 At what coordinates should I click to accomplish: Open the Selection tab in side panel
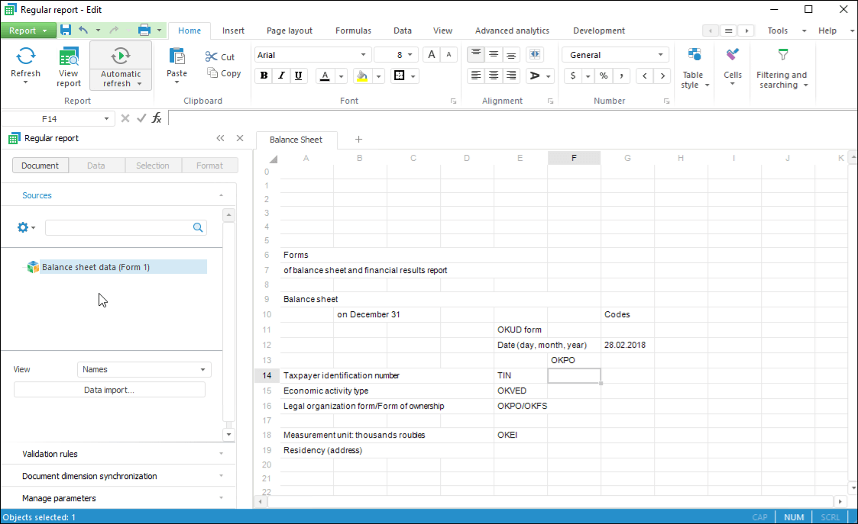click(153, 166)
